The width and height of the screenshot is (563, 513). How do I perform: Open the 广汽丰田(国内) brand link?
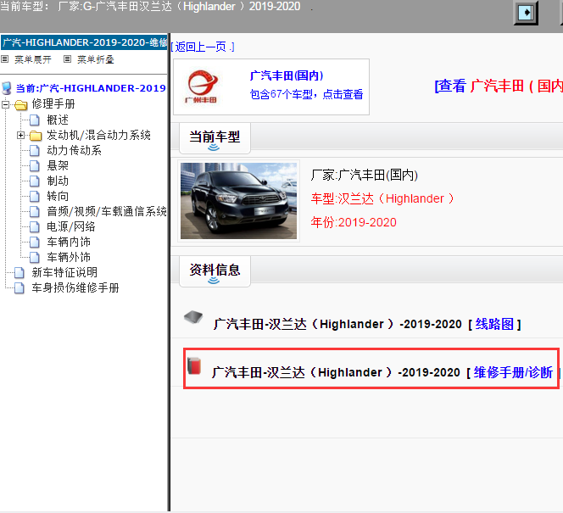pos(287,75)
